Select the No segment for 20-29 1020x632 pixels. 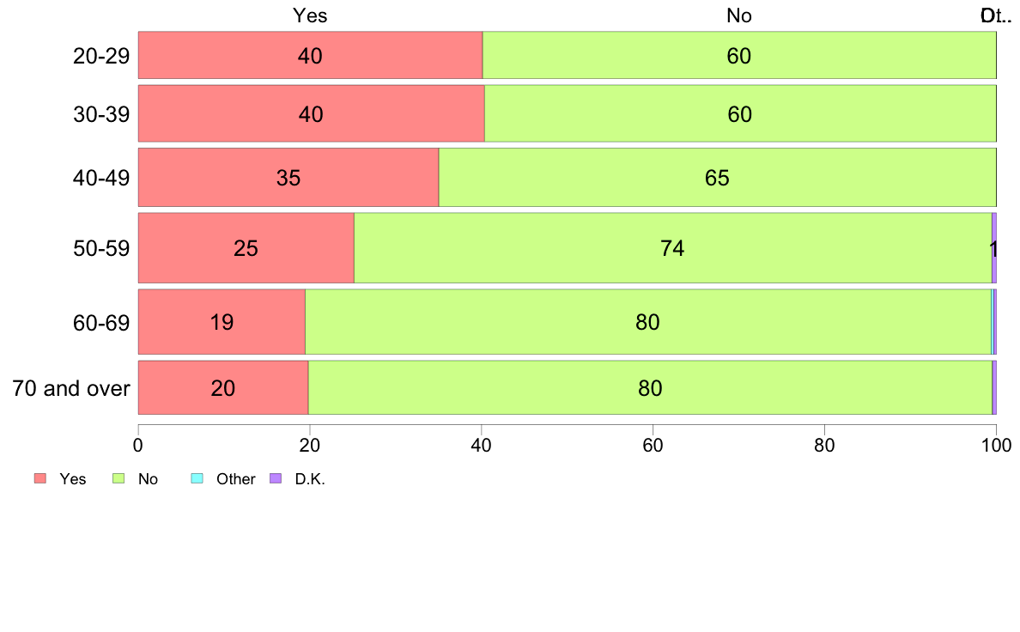point(739,55)
